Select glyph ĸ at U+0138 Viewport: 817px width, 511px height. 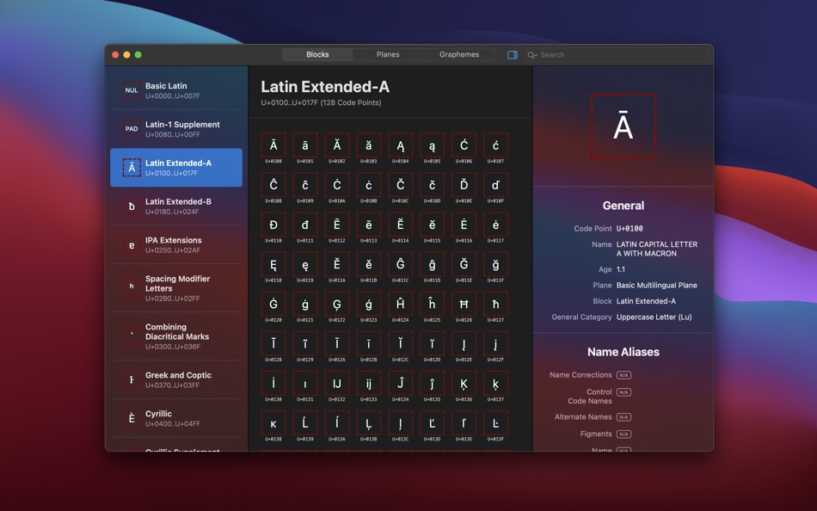273,423
